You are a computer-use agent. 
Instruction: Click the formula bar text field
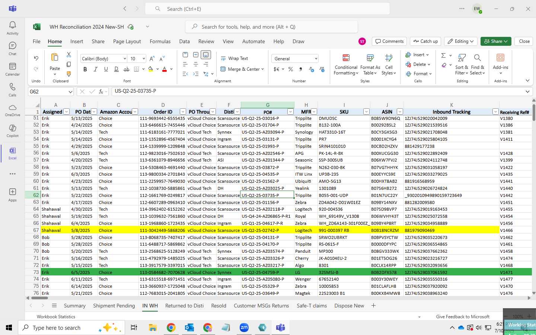318,91
